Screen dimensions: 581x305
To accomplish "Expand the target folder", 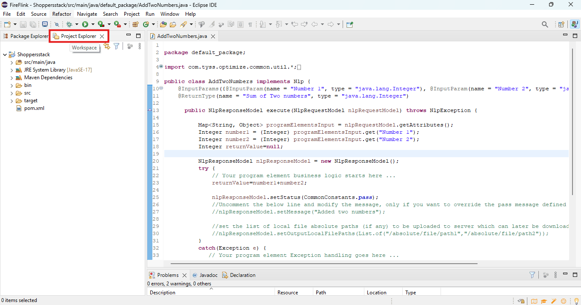I will [12, 101].
